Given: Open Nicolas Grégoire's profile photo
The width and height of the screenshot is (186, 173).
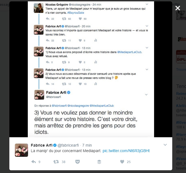Looking at the screenshot, I should pyautogui.click(x=39, y=8).
